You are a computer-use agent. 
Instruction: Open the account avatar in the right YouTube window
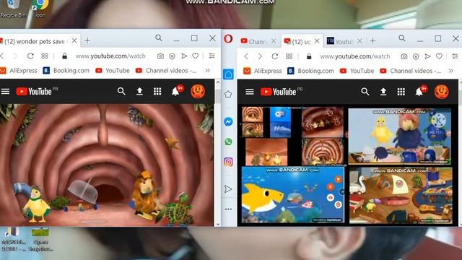click(441, 92)
